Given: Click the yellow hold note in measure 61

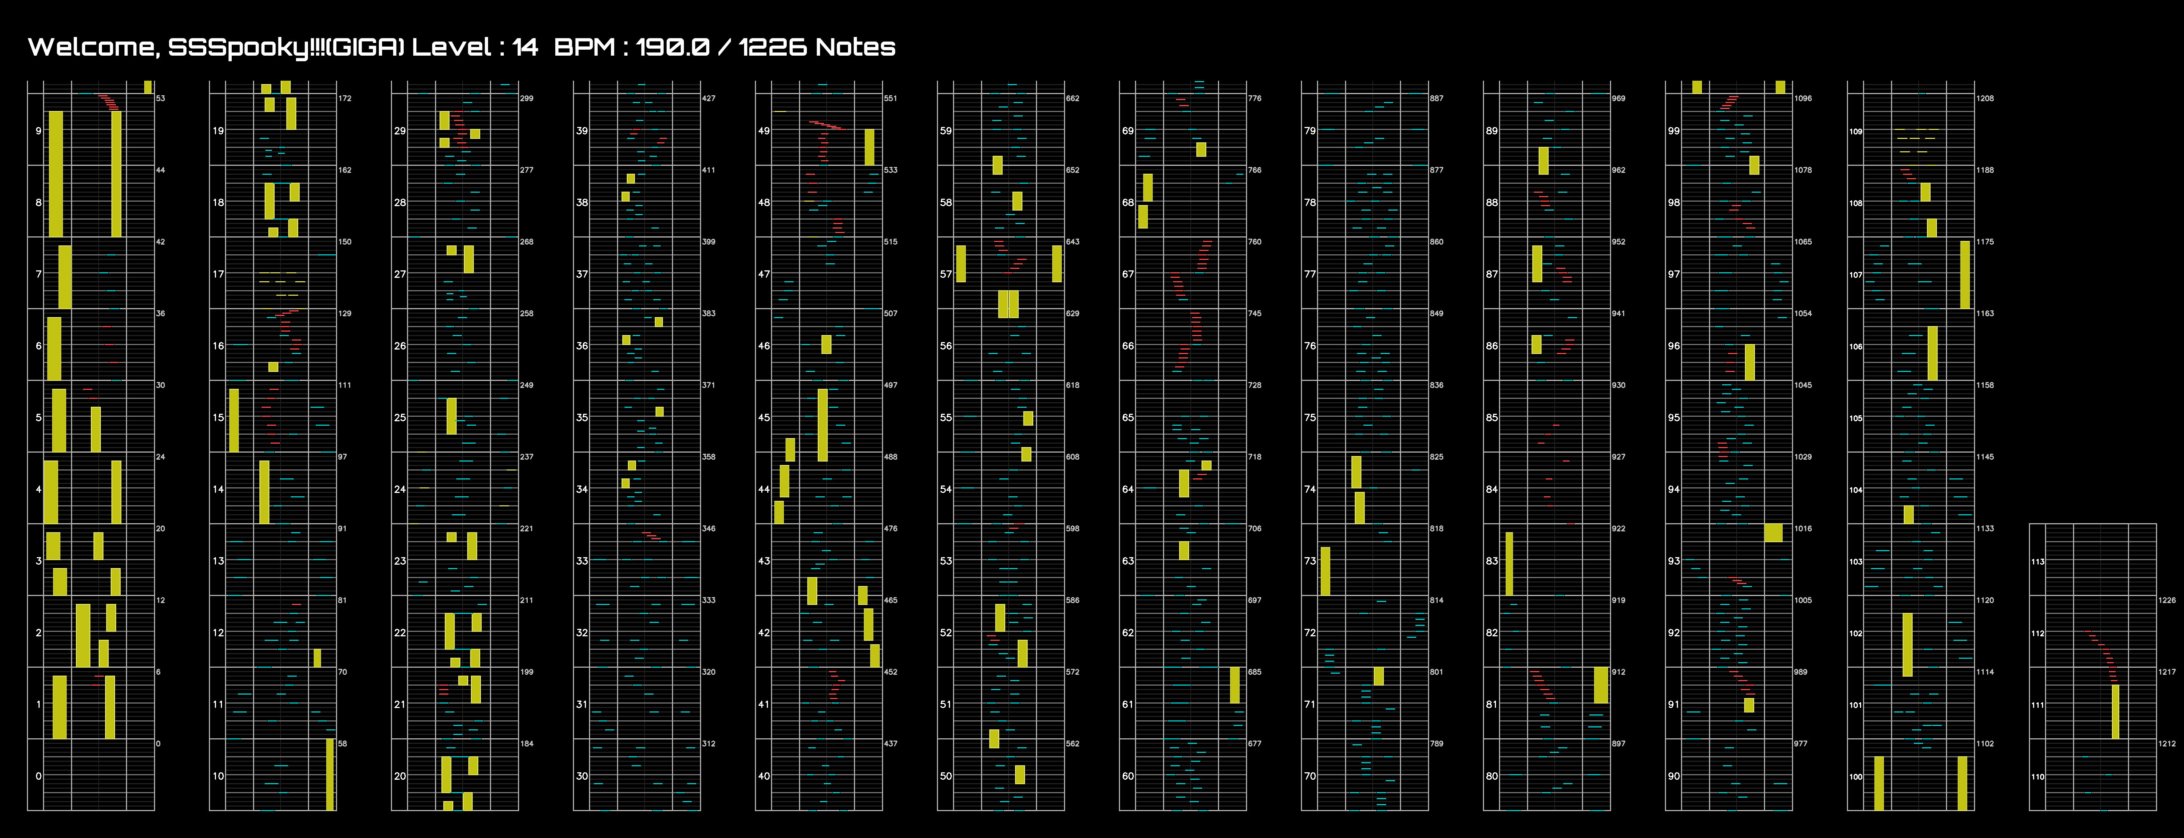Looking at the screenshot, I should coord(1234,685).
